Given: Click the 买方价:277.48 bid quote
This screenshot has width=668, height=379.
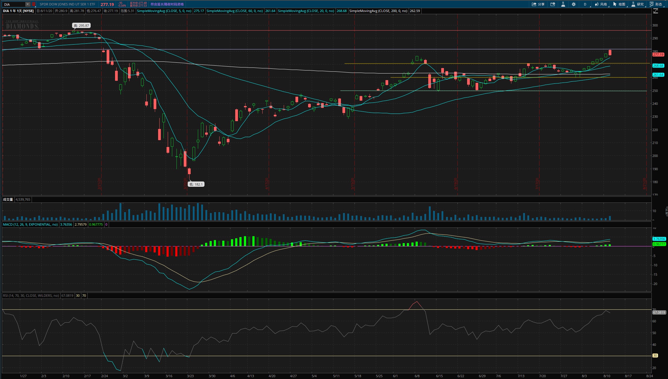Looking at the screenshot, I should point(138,3).
